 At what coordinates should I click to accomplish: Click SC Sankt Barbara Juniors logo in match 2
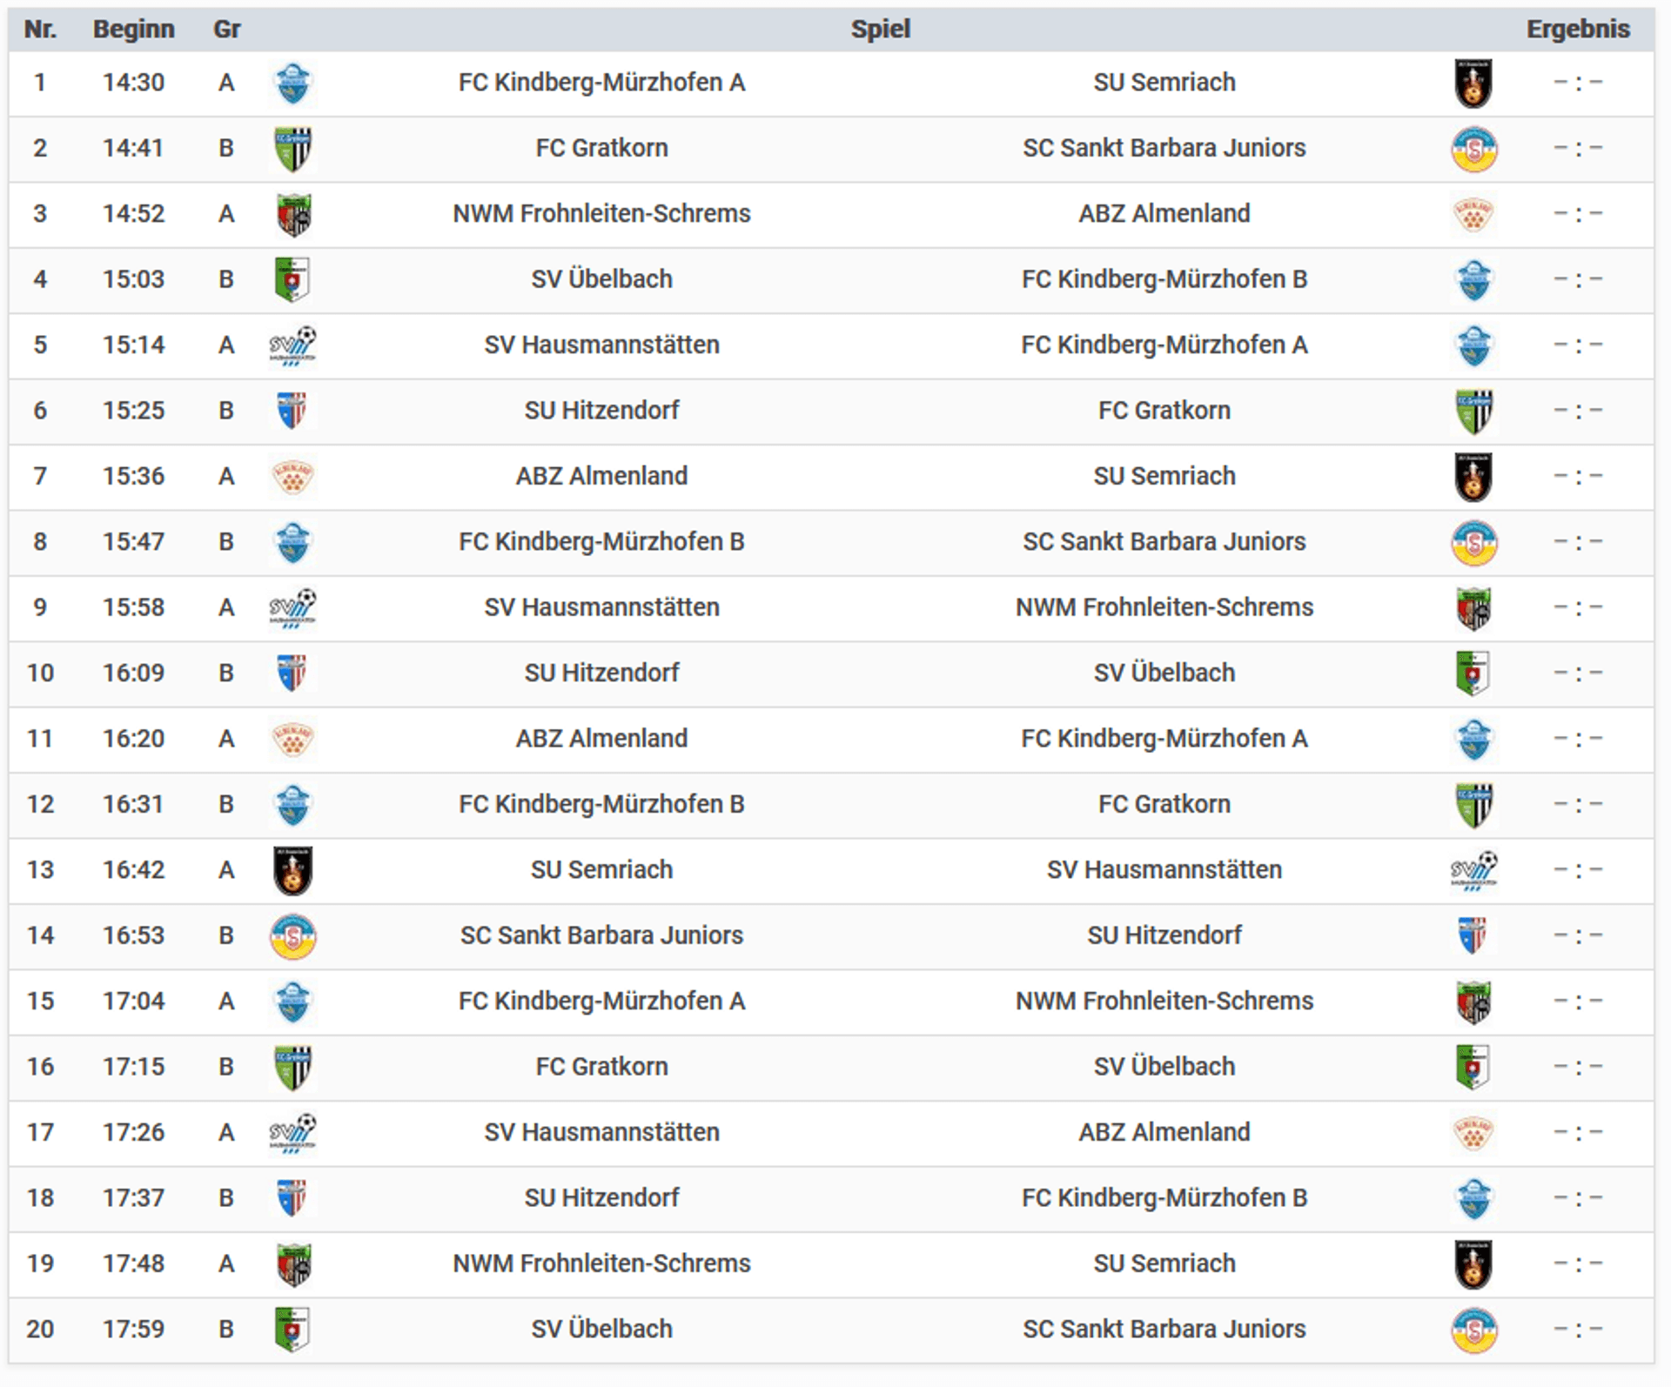1473,149
